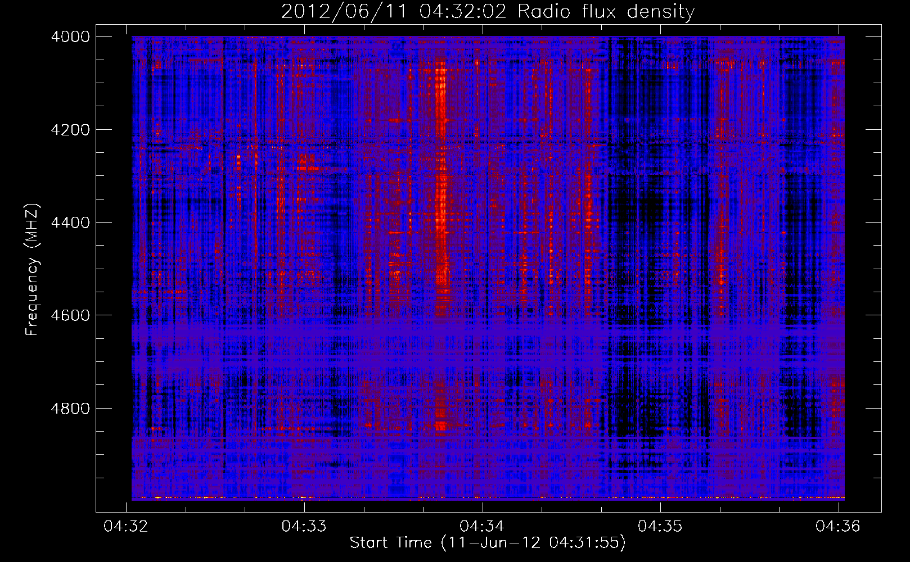This screenshot has width=910, height=562.
Task: Select the 4000 frequency tick label
Action: click(70, 37)
